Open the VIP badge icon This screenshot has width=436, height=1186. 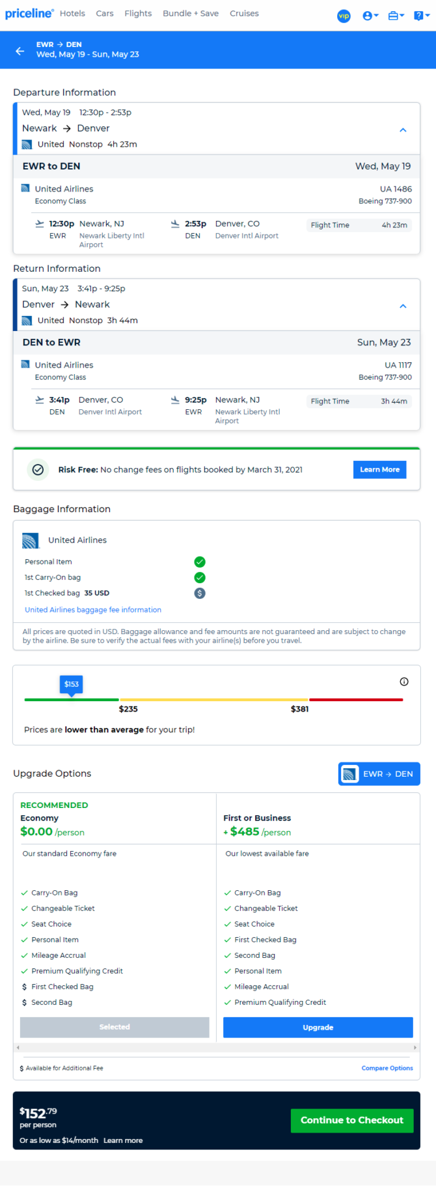[x=344, y=16]
